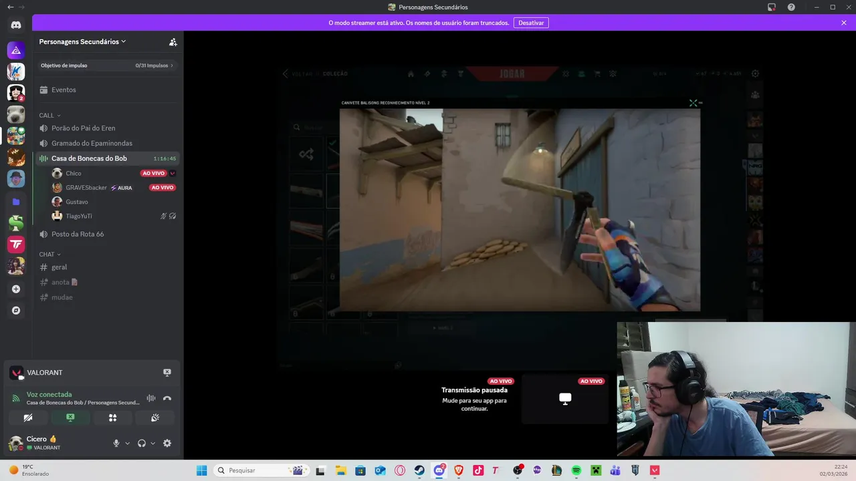Open Steam from the taskbar
Screen dimensions: 856x481
pos(419,470)
